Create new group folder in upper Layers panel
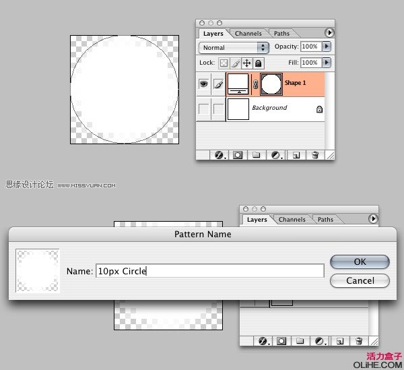Screen dimensions: 404x370 [256, 155]
